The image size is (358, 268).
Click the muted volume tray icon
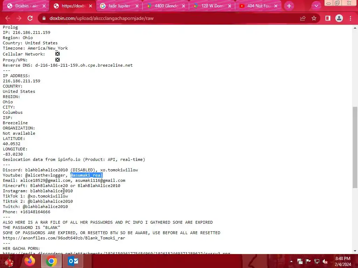point(325,261)
